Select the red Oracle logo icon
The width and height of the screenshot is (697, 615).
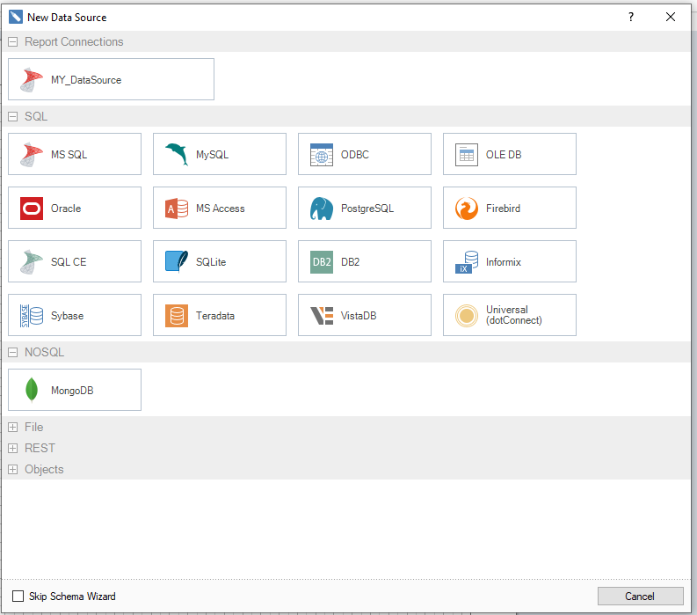pos(32,209)
